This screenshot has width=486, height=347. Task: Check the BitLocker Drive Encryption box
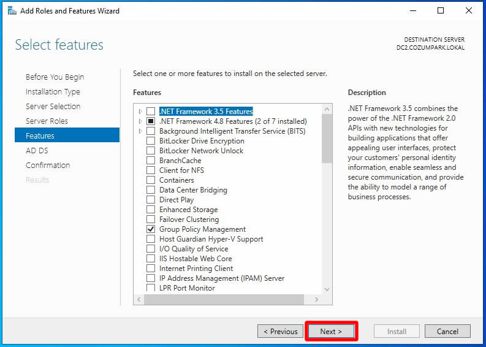(151, 141)
